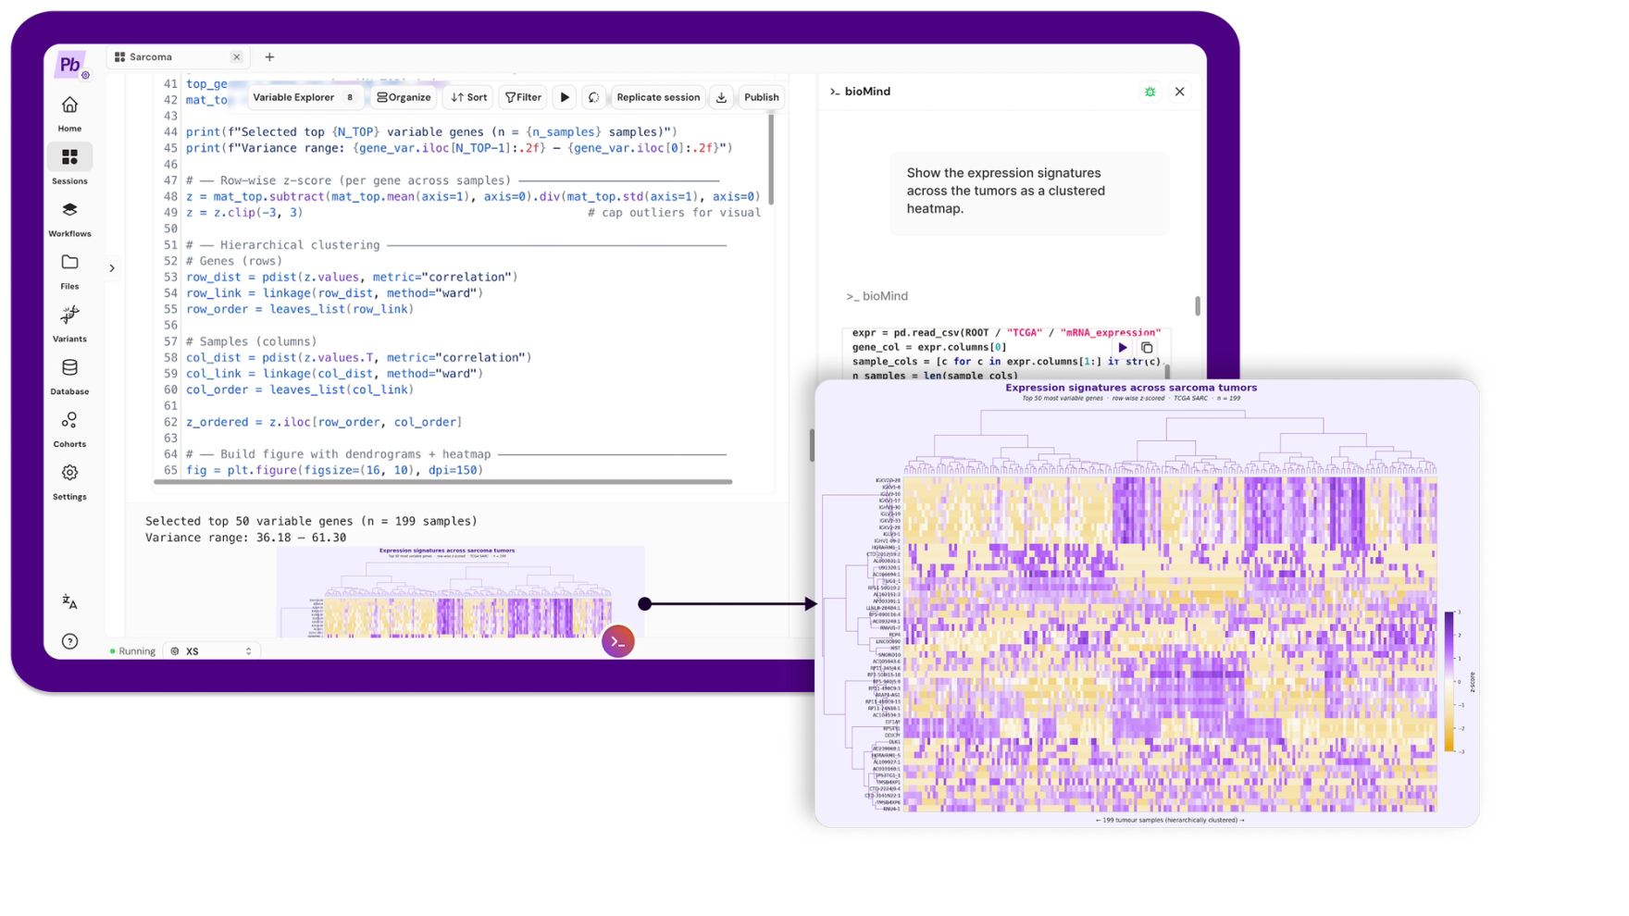The height and width of the screenshot is (916, 1629).
Task: Click the refresh icon in the notebook toolbar
Action: pyautogui.click(x=594, y=97)
